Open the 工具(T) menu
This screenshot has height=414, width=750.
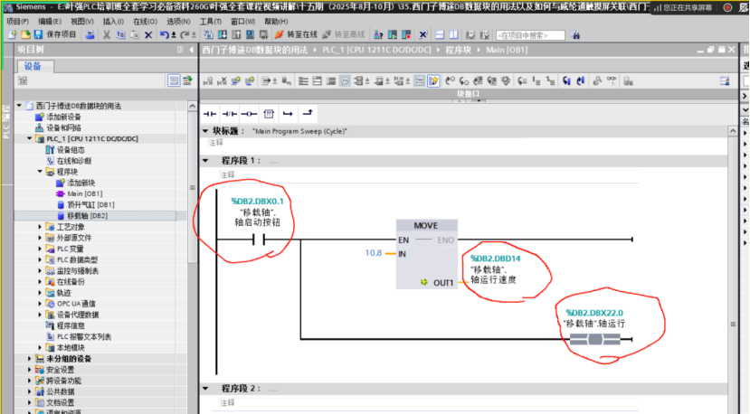[211, 22]
